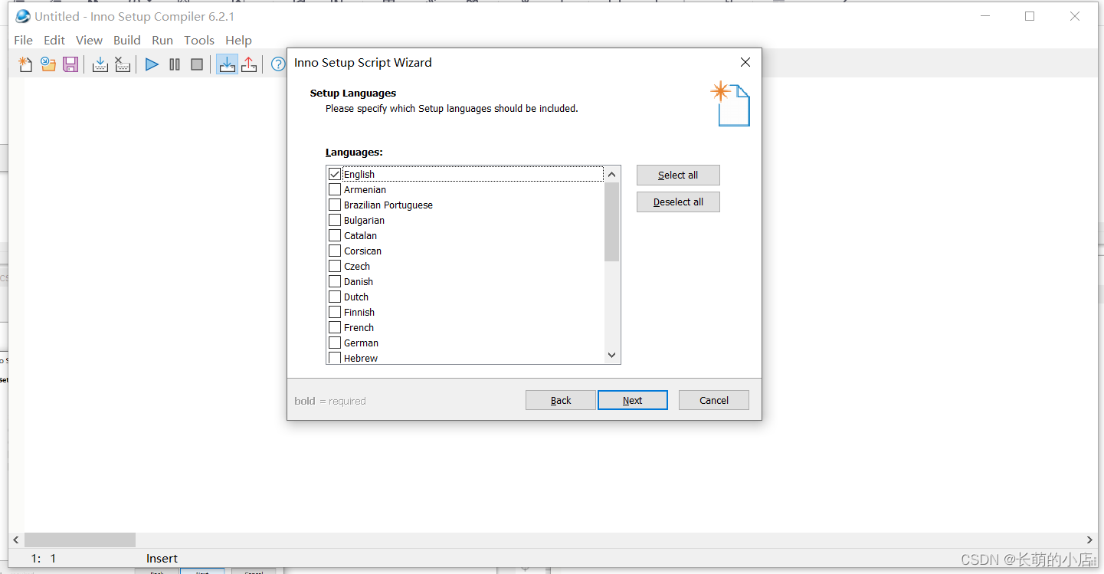Click the editor horizontal scrollbar thumb
Screen dimensions: 1104x574
pyautogui.click(x=80, y=540)
